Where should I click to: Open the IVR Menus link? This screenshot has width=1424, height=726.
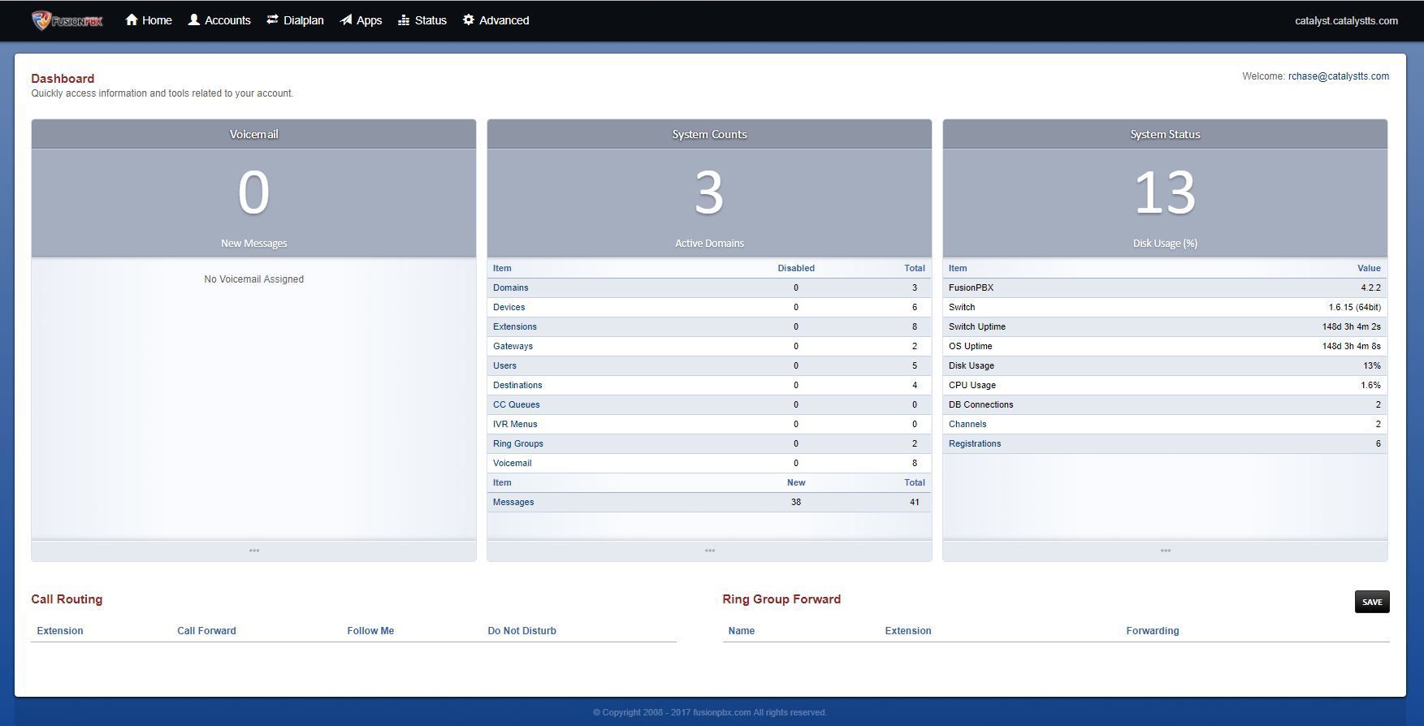[x=515, y=424]
